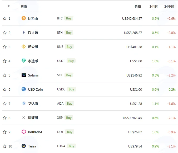Click the green Tether logo
This screenshot has height=153, width=178.
click(x=24, y=61)
